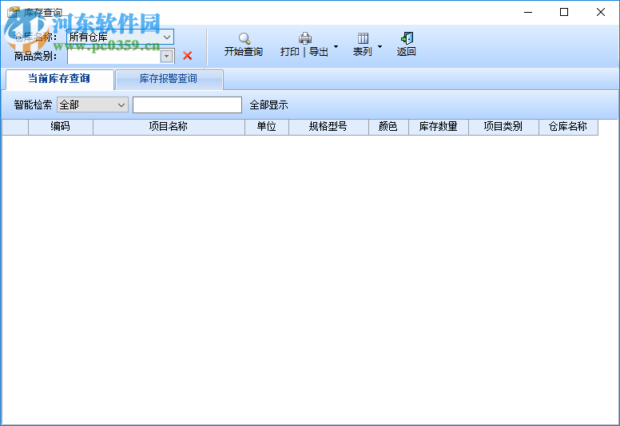The width and height of the screenshot is (620, 426).
Task: Click the 全部显示 link
Action: coord(269,105)
